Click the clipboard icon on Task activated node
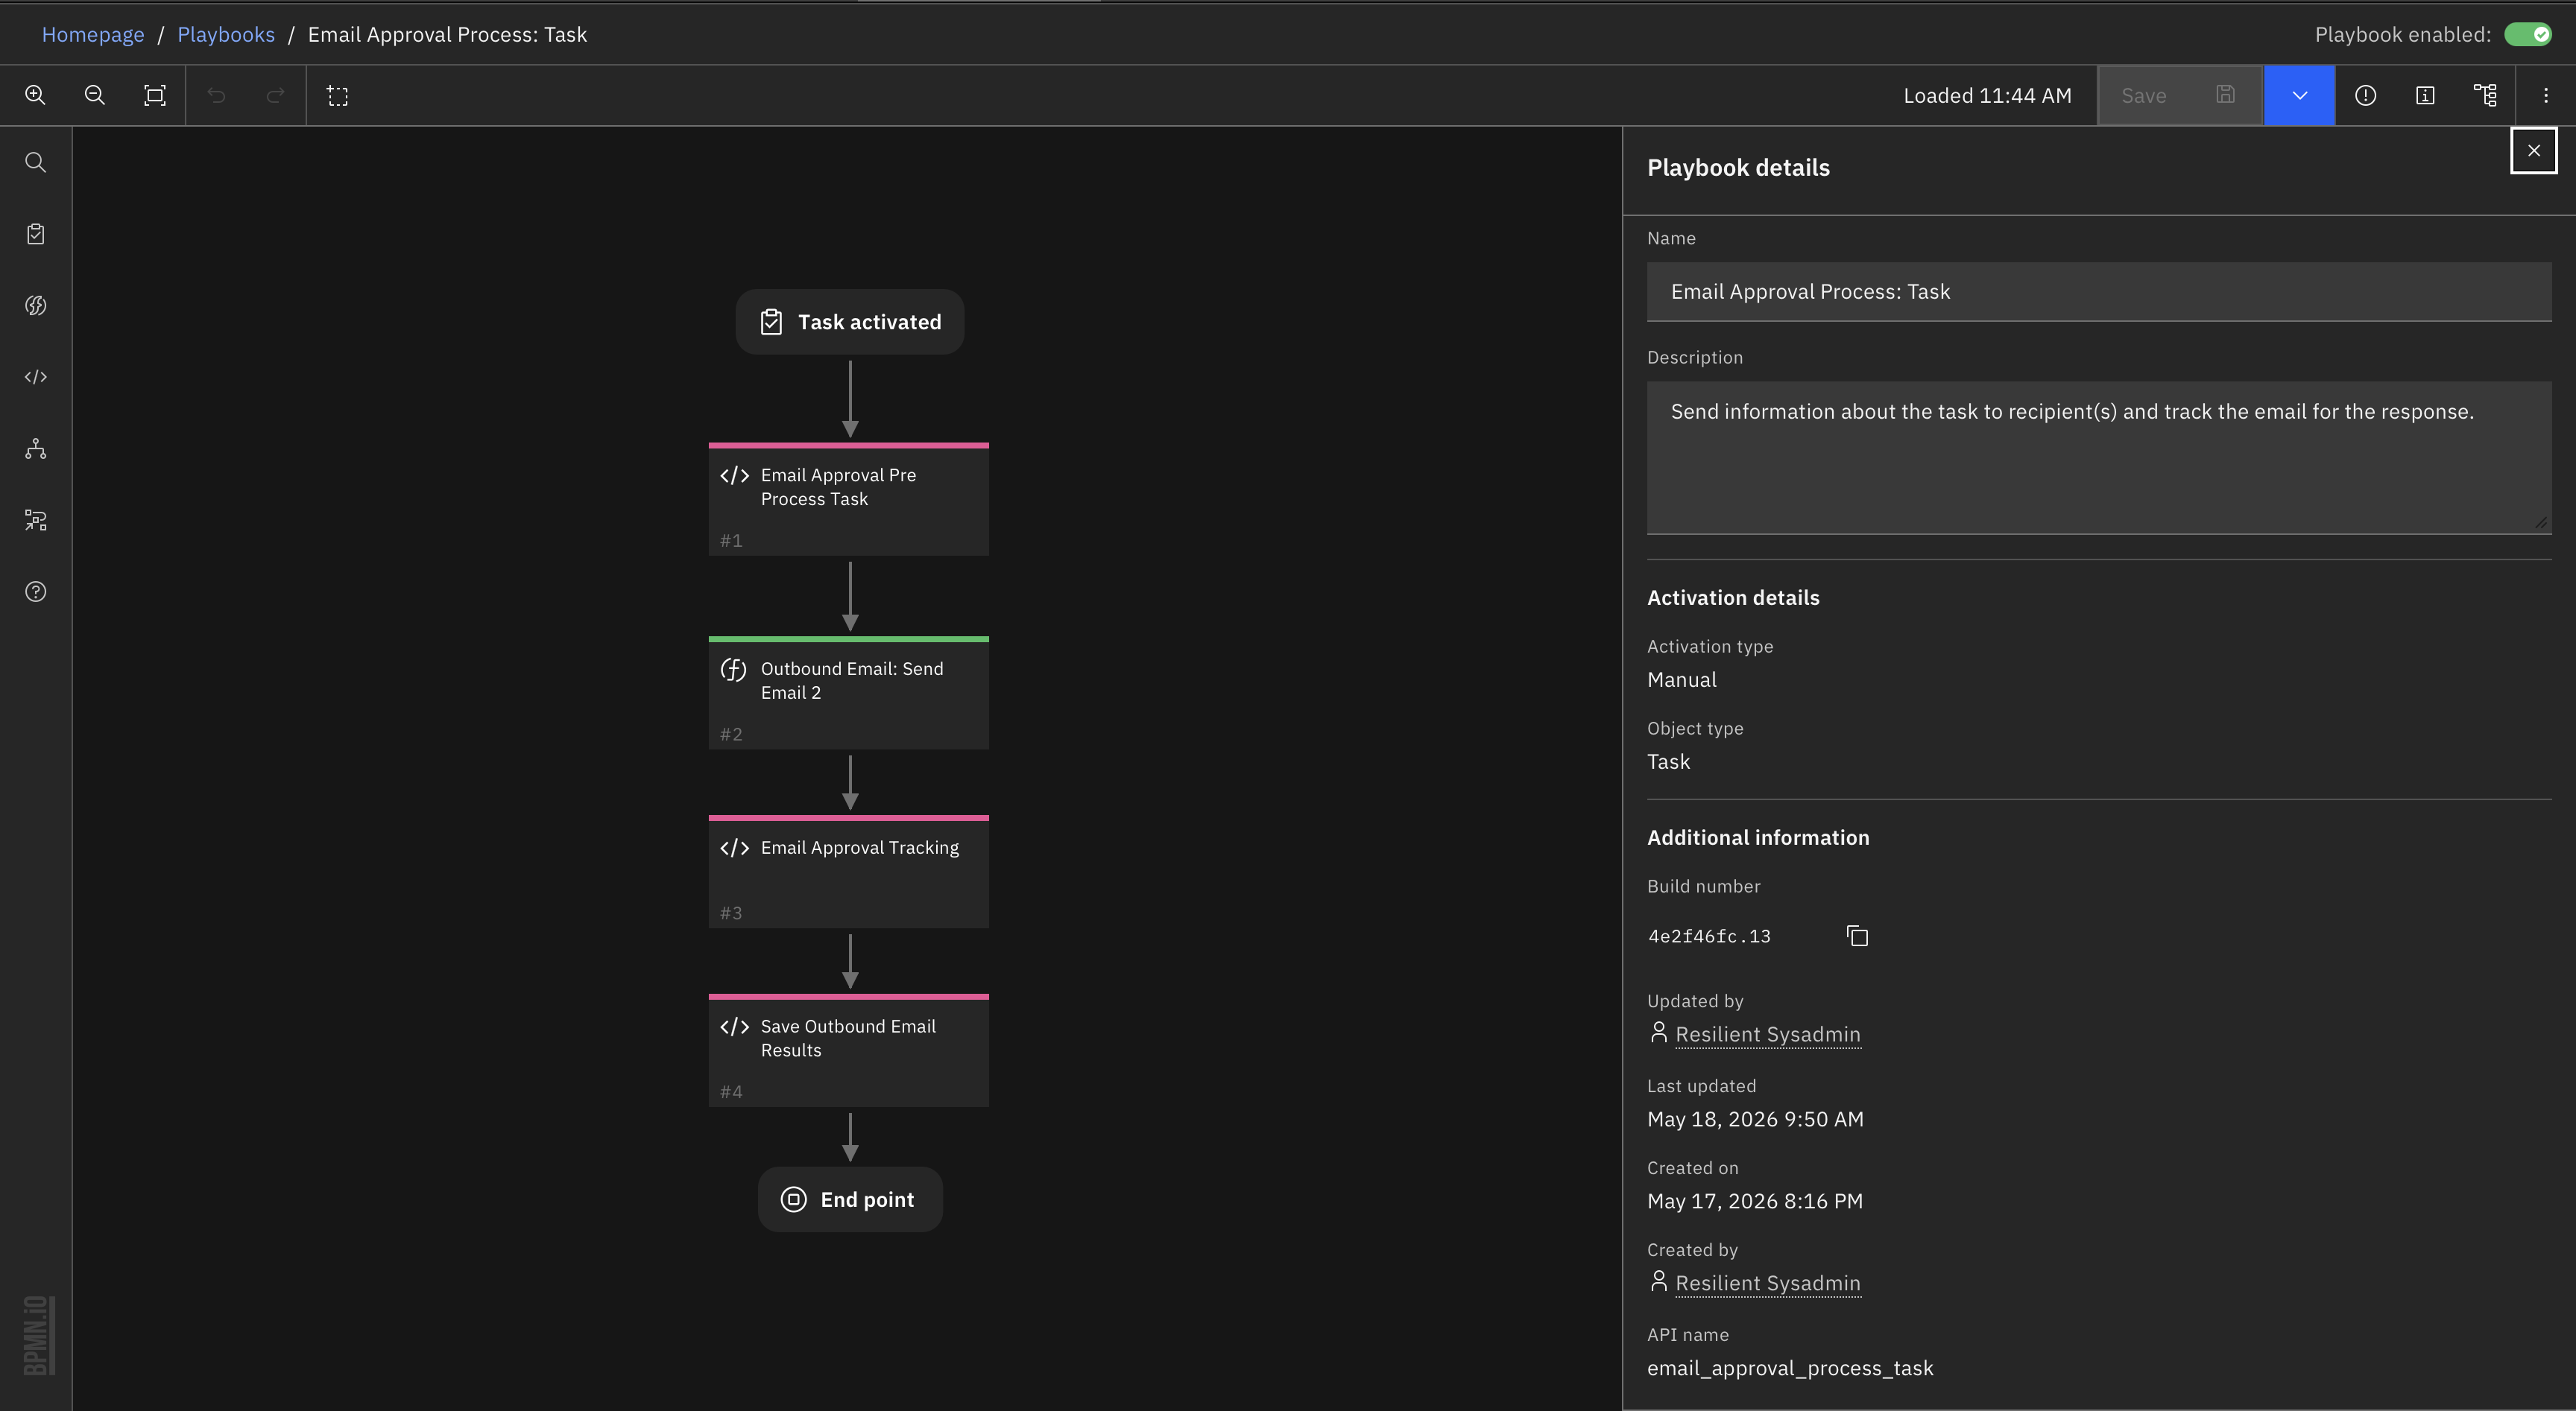 (x=771, y=322)
